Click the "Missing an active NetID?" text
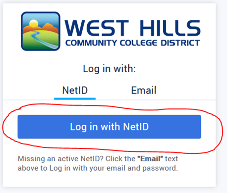The width and height of the screenshot is (227, 193). (x=60, y=159)
